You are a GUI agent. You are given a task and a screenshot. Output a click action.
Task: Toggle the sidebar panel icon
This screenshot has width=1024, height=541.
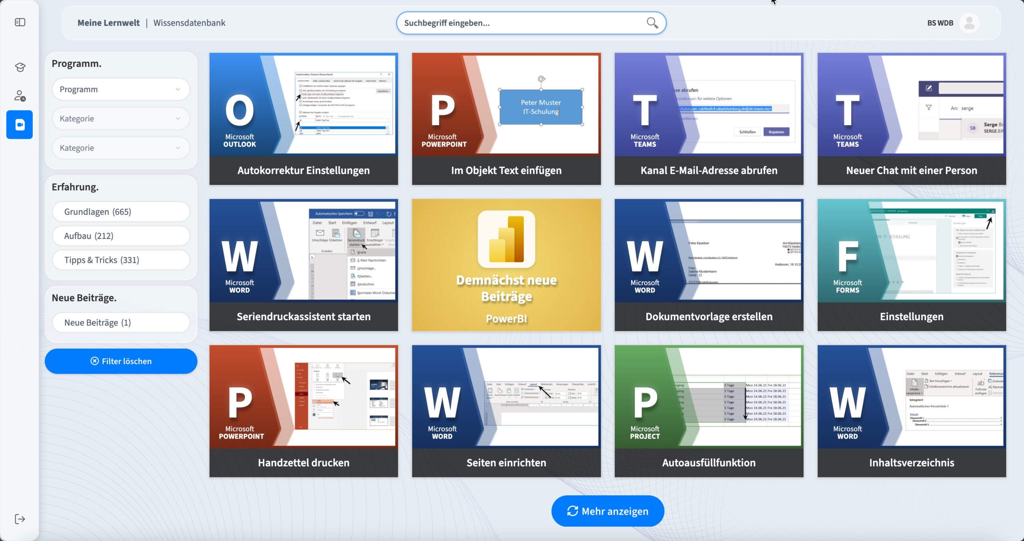pos(20,22)
